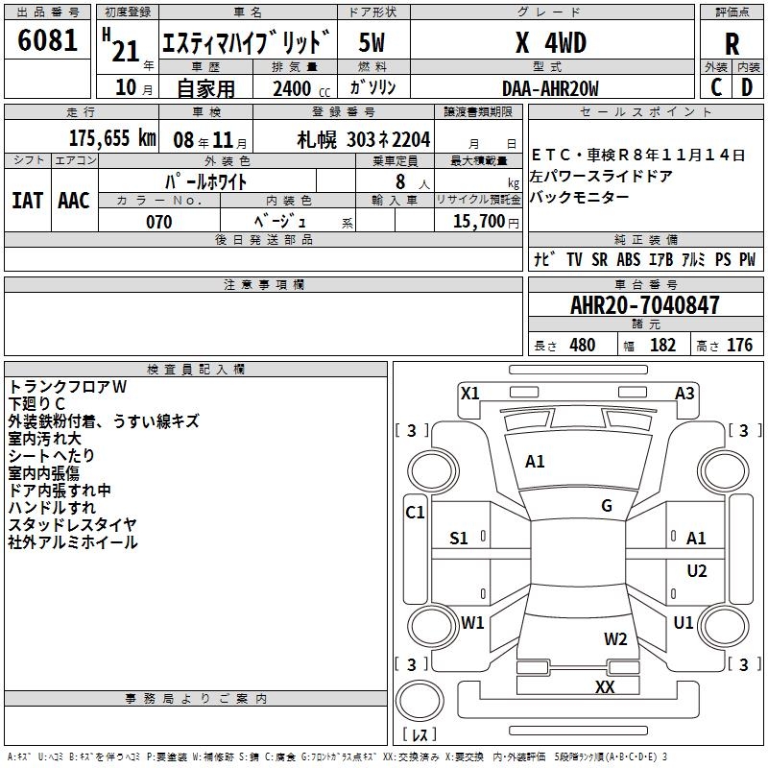Select the アルミ equipment item
The height and width of the screenshot is (768, 768).
point(693,259)
